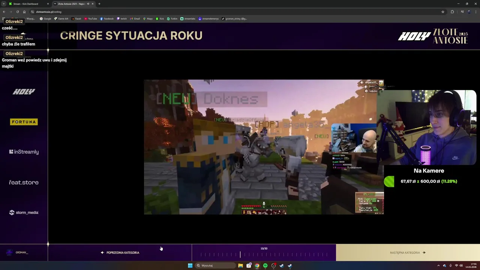Click the '10/30' counter text
Image resolution: width=480 pixels, height=270 pixels.
pos(264,248)
